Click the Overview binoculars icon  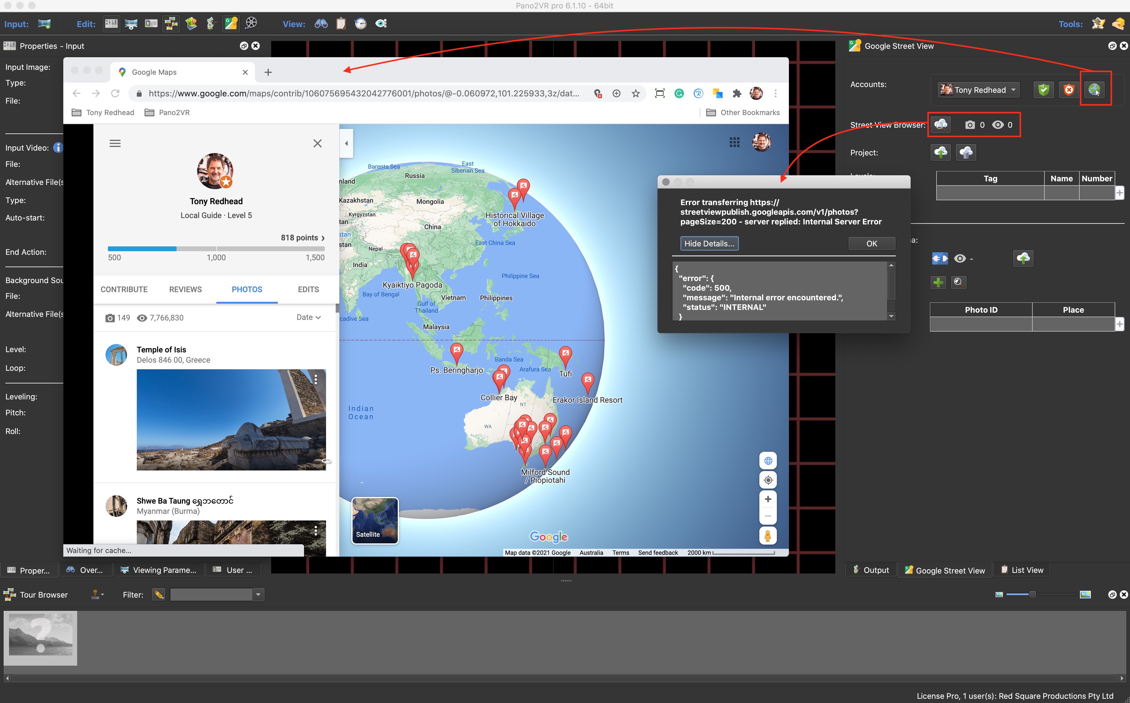(x=321, y=24)
